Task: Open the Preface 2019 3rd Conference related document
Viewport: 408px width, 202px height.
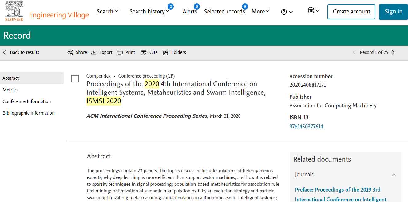Action: [x=341, y=194]
